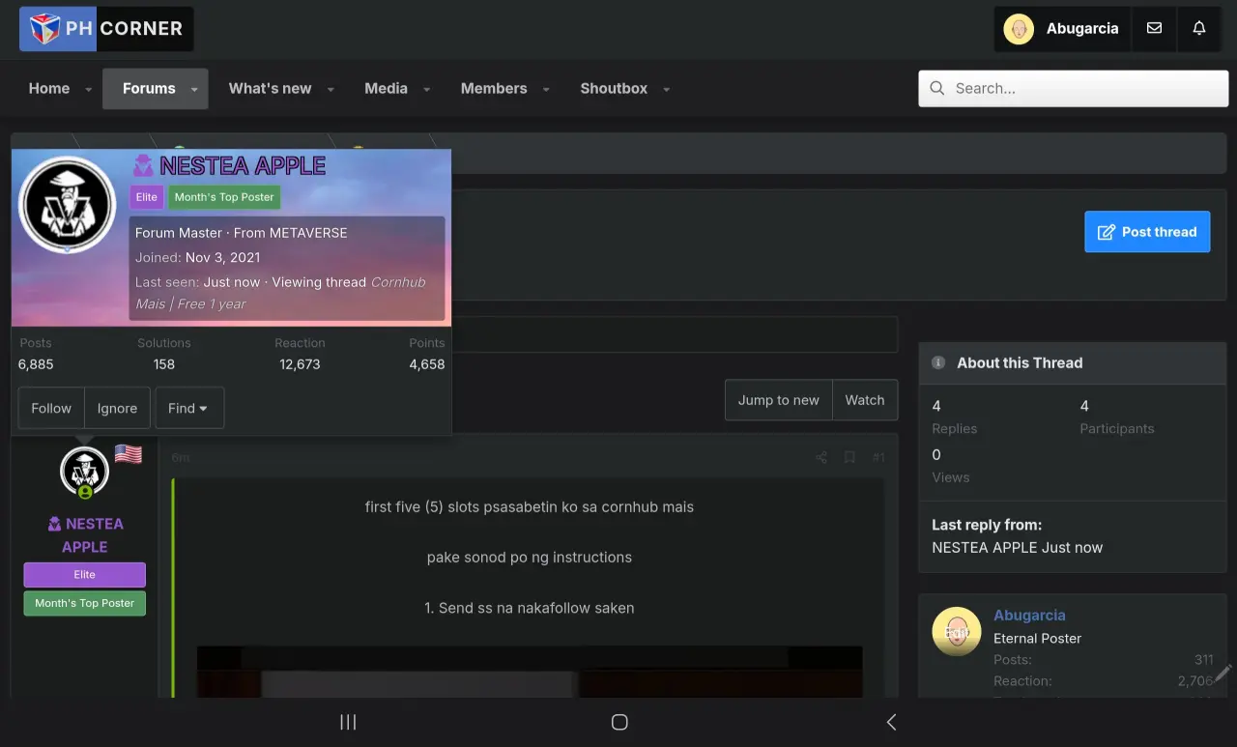Select the Forums nav tab
Image resolution: width=1237 pixels, height=747 pixels.
149,88
